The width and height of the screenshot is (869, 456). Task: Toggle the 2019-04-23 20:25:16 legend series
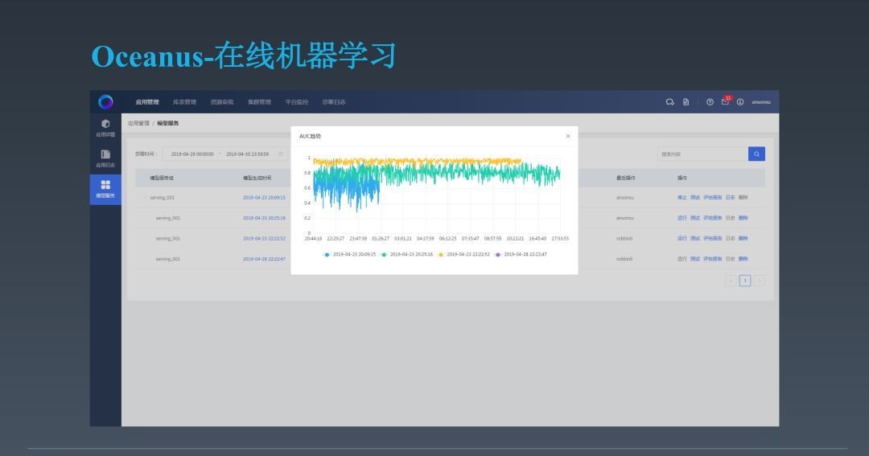tap(407, 254)
